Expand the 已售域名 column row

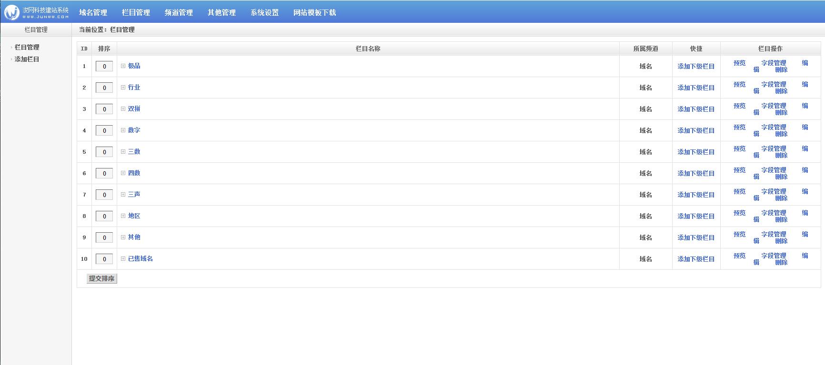click(x=123, y=259)
